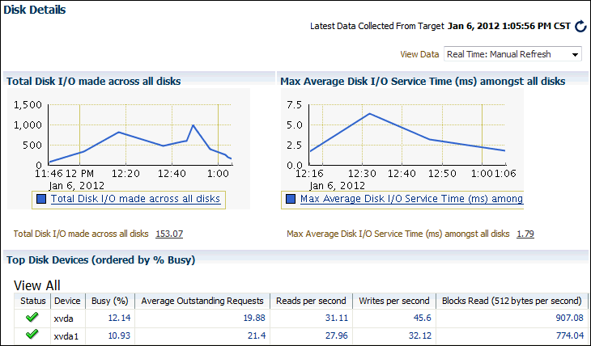Click Average Outstanding Requests column header

click(x=202, y=301)
